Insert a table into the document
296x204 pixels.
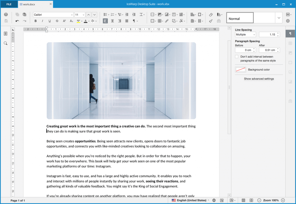[160, 21]
